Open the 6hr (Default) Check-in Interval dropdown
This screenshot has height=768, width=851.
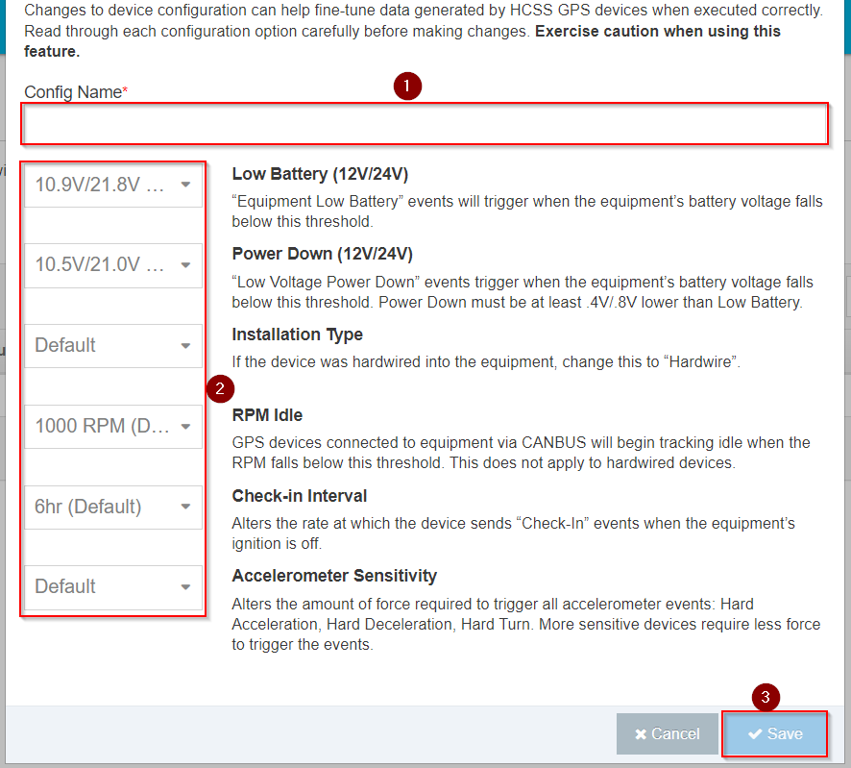[x=106, y=506]
